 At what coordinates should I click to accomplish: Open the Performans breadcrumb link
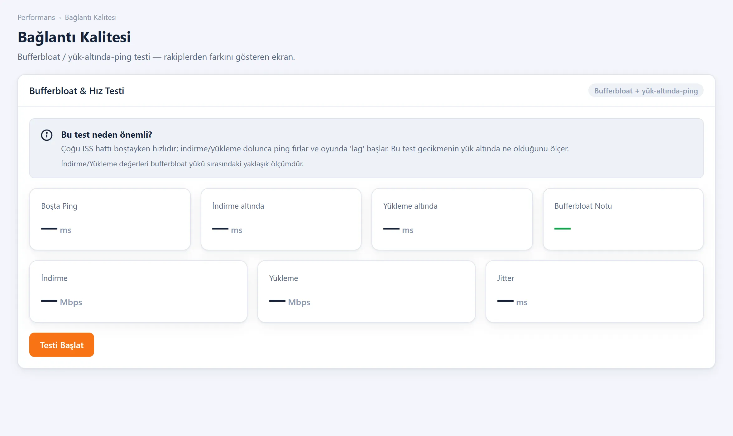point(36,17)
